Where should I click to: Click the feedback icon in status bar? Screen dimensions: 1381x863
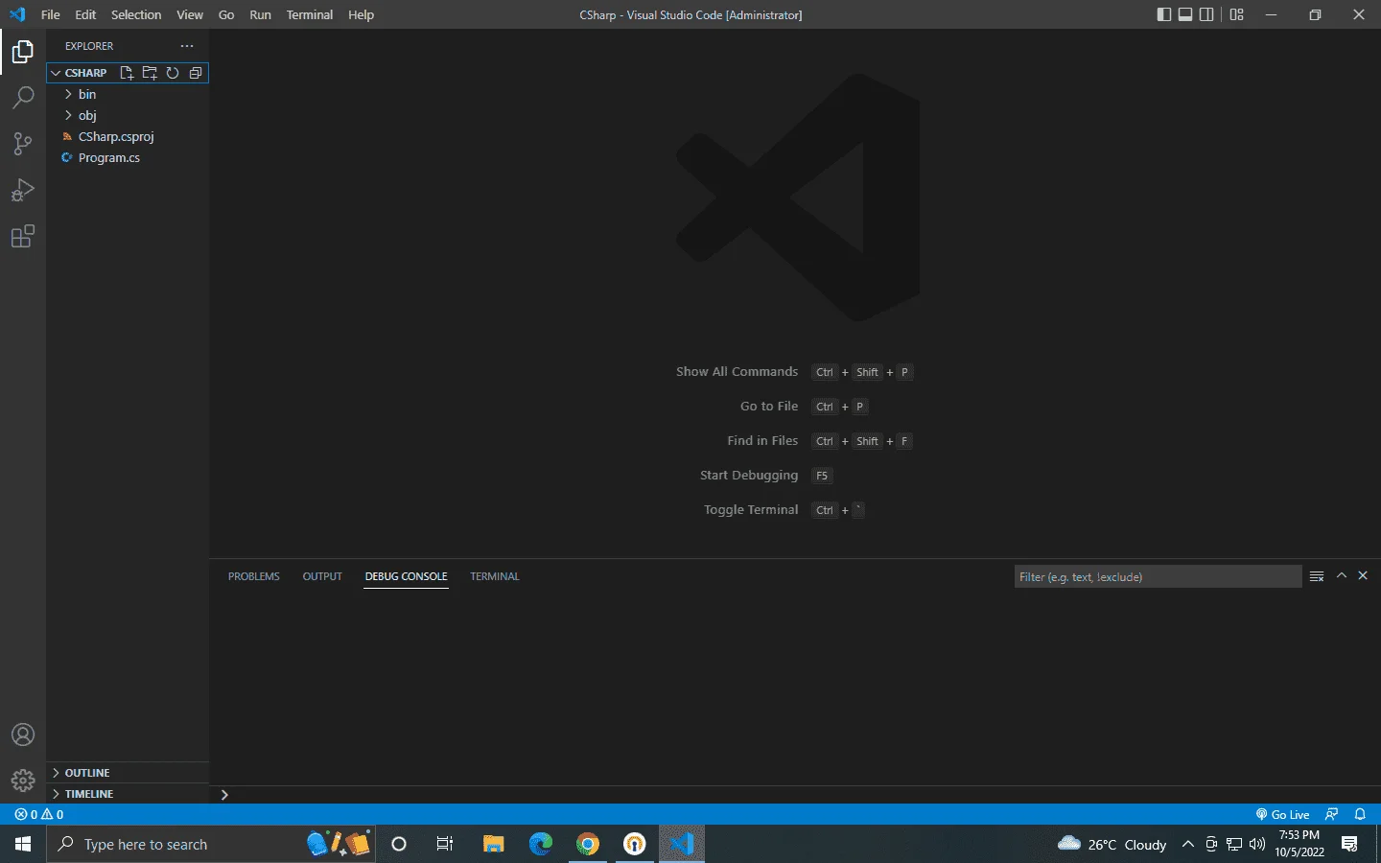tap(1331, 814)
